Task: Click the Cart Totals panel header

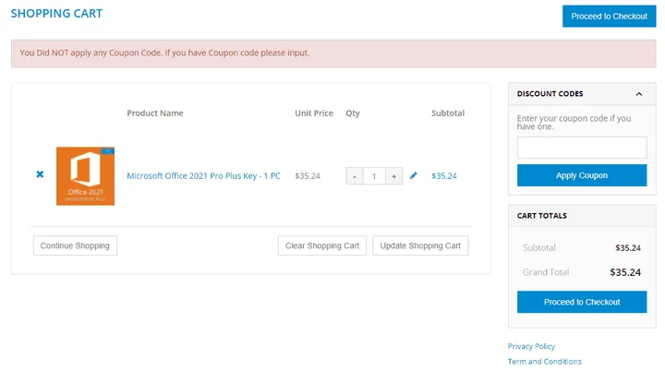Action: pos(581,216)
